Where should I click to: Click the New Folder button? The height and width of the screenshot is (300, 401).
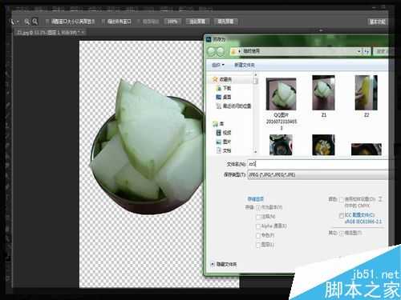click(x=245, y=65)
